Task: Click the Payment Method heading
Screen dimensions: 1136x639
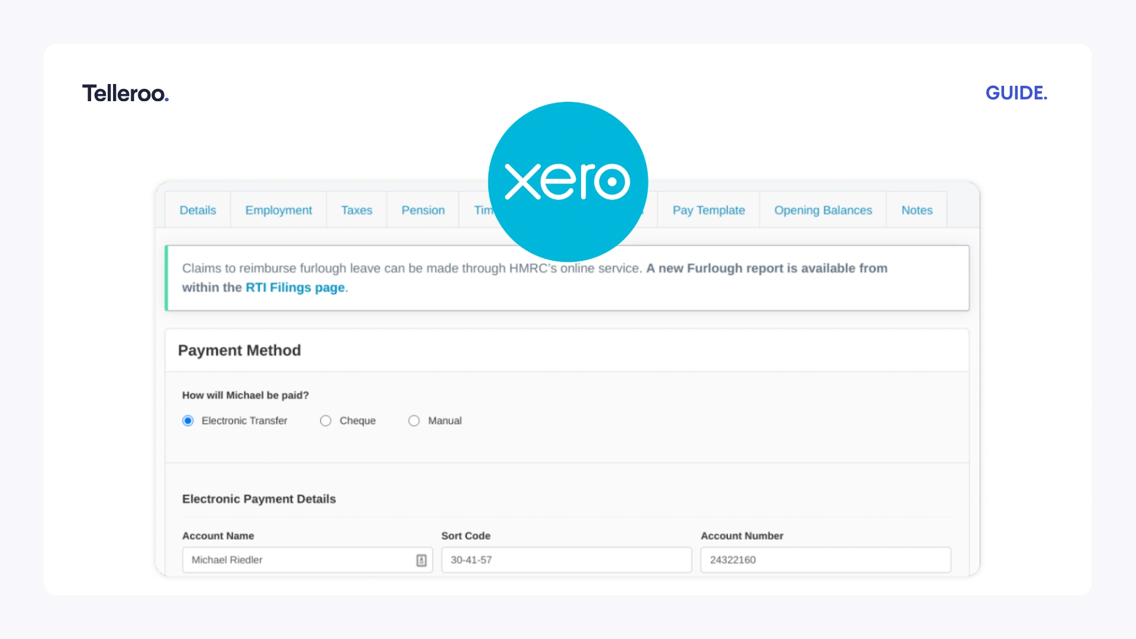Action: [239, 350]
